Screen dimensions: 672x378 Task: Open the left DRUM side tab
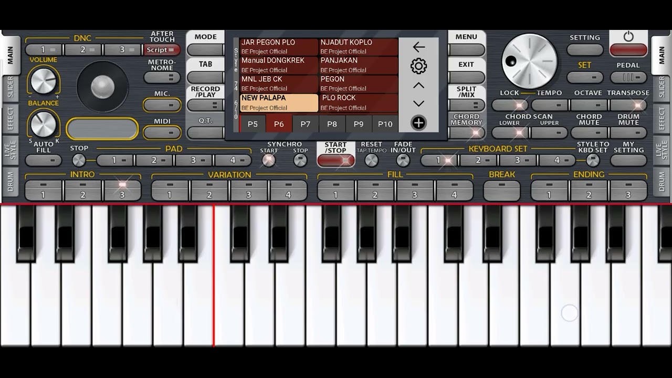pyautogui.click(x=10, y=181)
